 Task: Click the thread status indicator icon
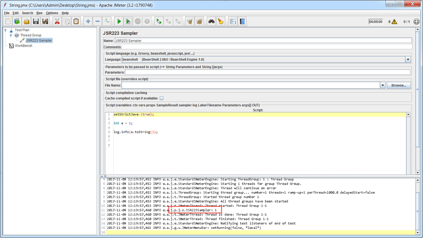coord(417,21)
